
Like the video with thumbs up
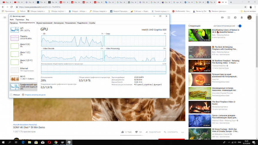[122, 132]
